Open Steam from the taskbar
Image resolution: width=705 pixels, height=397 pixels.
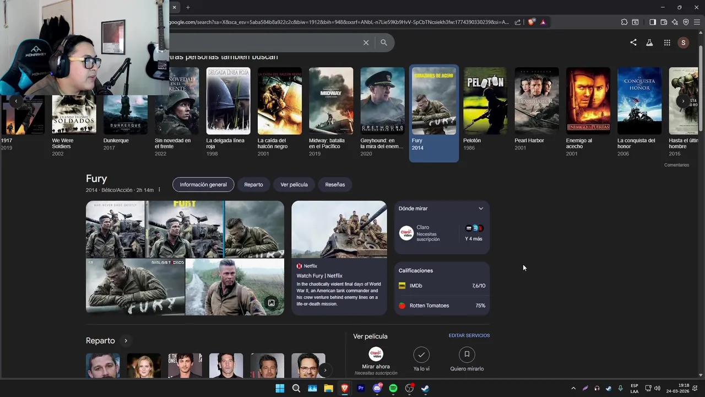tap(426, 388)
